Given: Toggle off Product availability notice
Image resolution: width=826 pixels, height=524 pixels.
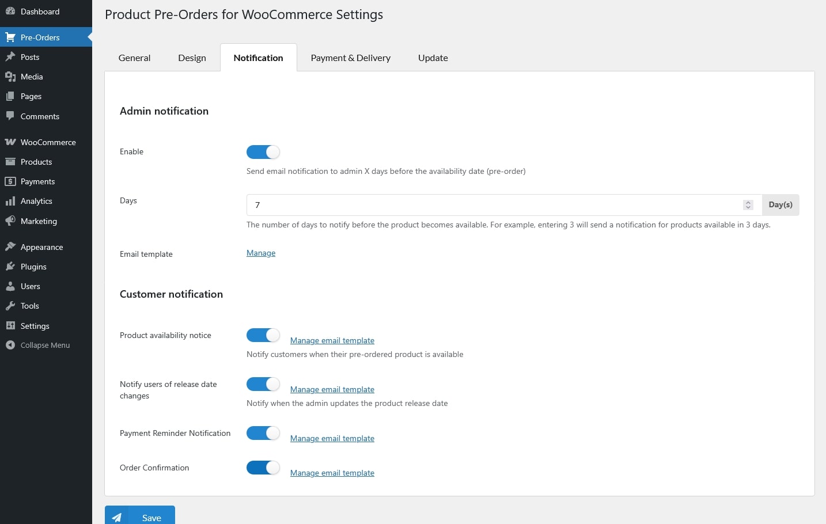Looking at the screenshot, I should point(263,335).
